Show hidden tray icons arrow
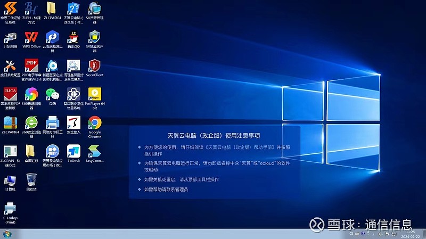Screen dimensions: 426x239 (374, 234)
